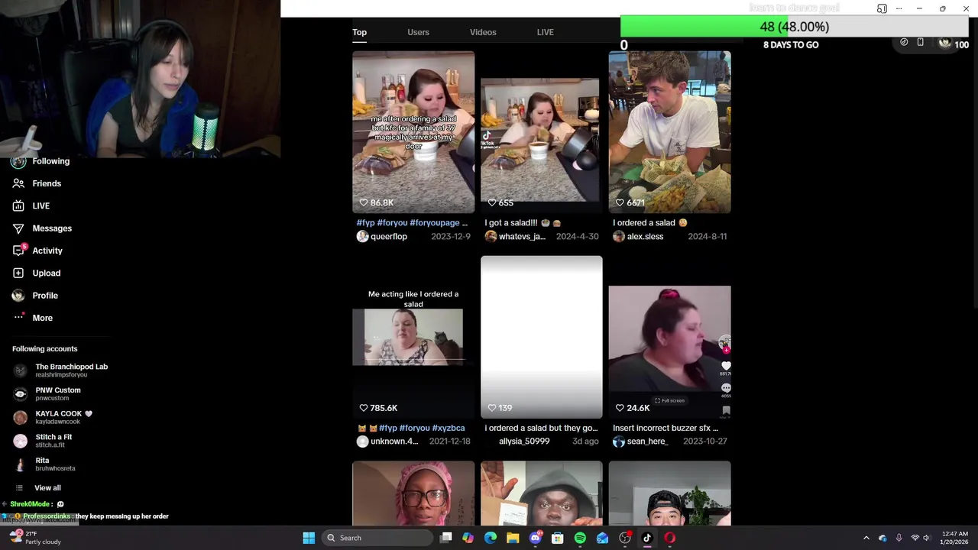Click the Upload plus icon
Image resolution: width=978 pixels, height=550 pixels.
point(18,273)
